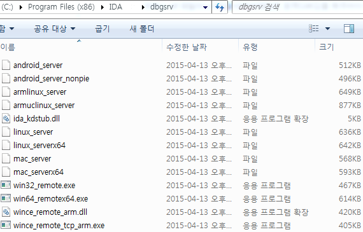Select win32_remote.exe file name
The image size is (363, 232).
[x=44, y=186]
